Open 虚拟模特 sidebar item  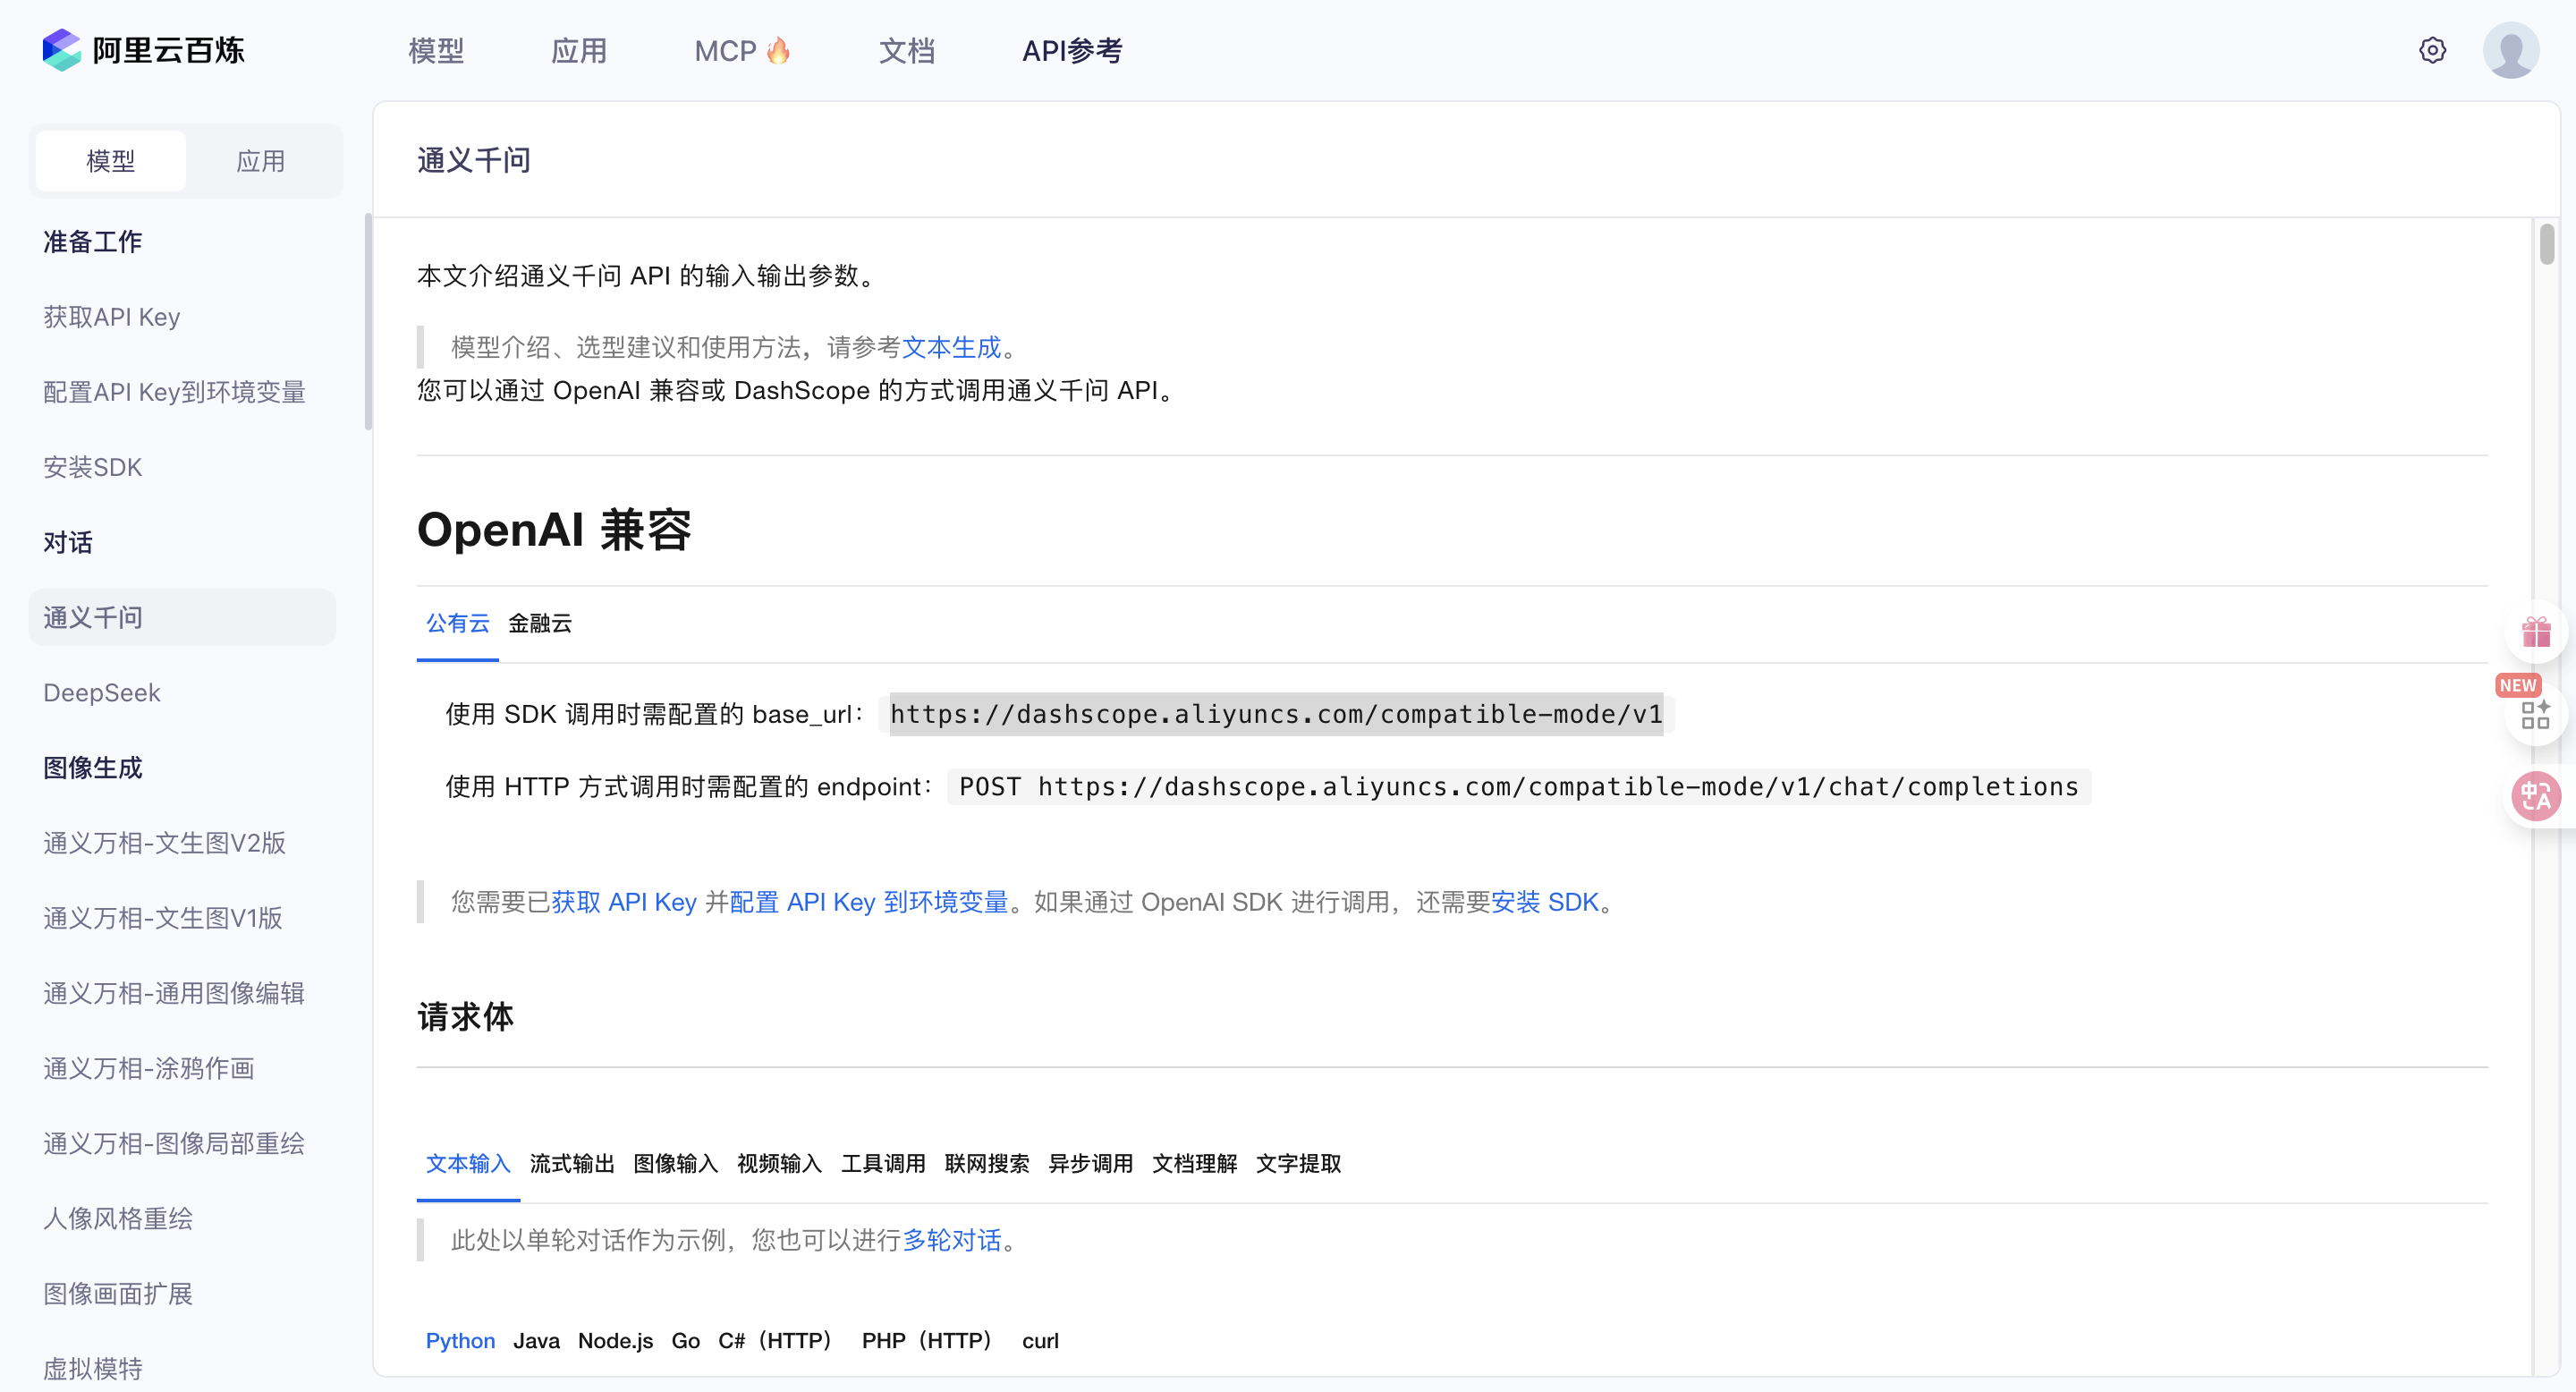click(x=93, y=1369)
